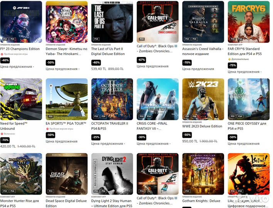
Task: Open Demon Slayer Hinokami cover art
Action: (x=67, y=22)
